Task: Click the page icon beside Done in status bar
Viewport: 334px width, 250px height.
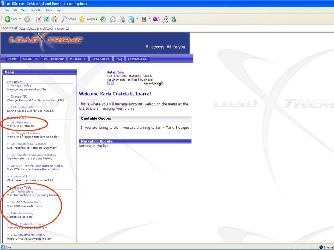Action: click(x=2, y=247)
